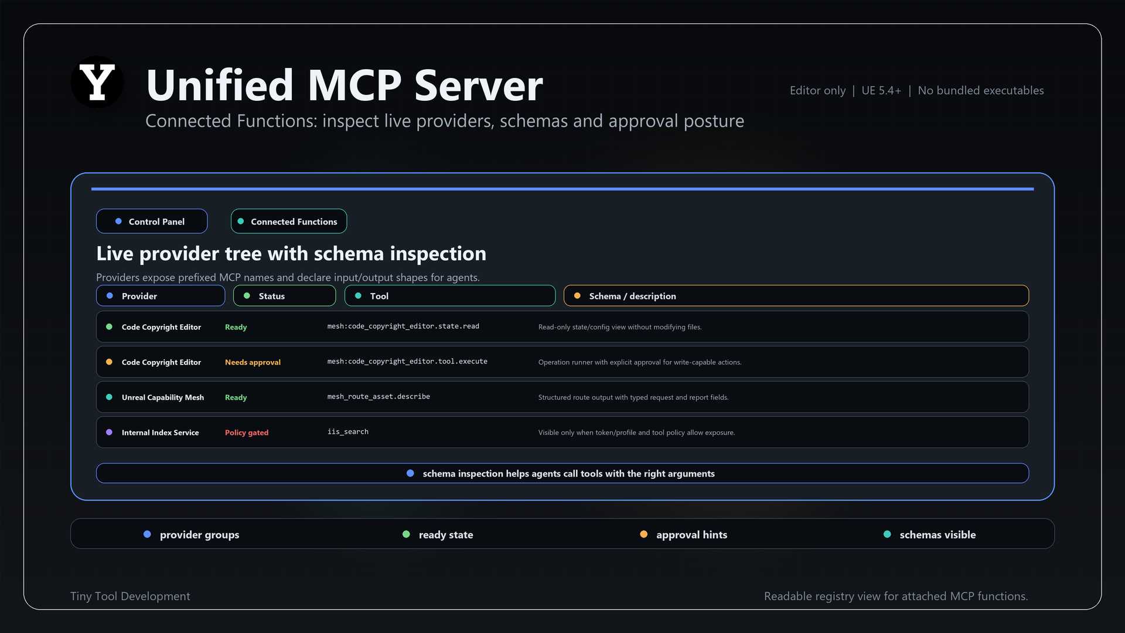Select the Status column header
The width and height of the screenshot is (1125, 633).
coord(285,296)
